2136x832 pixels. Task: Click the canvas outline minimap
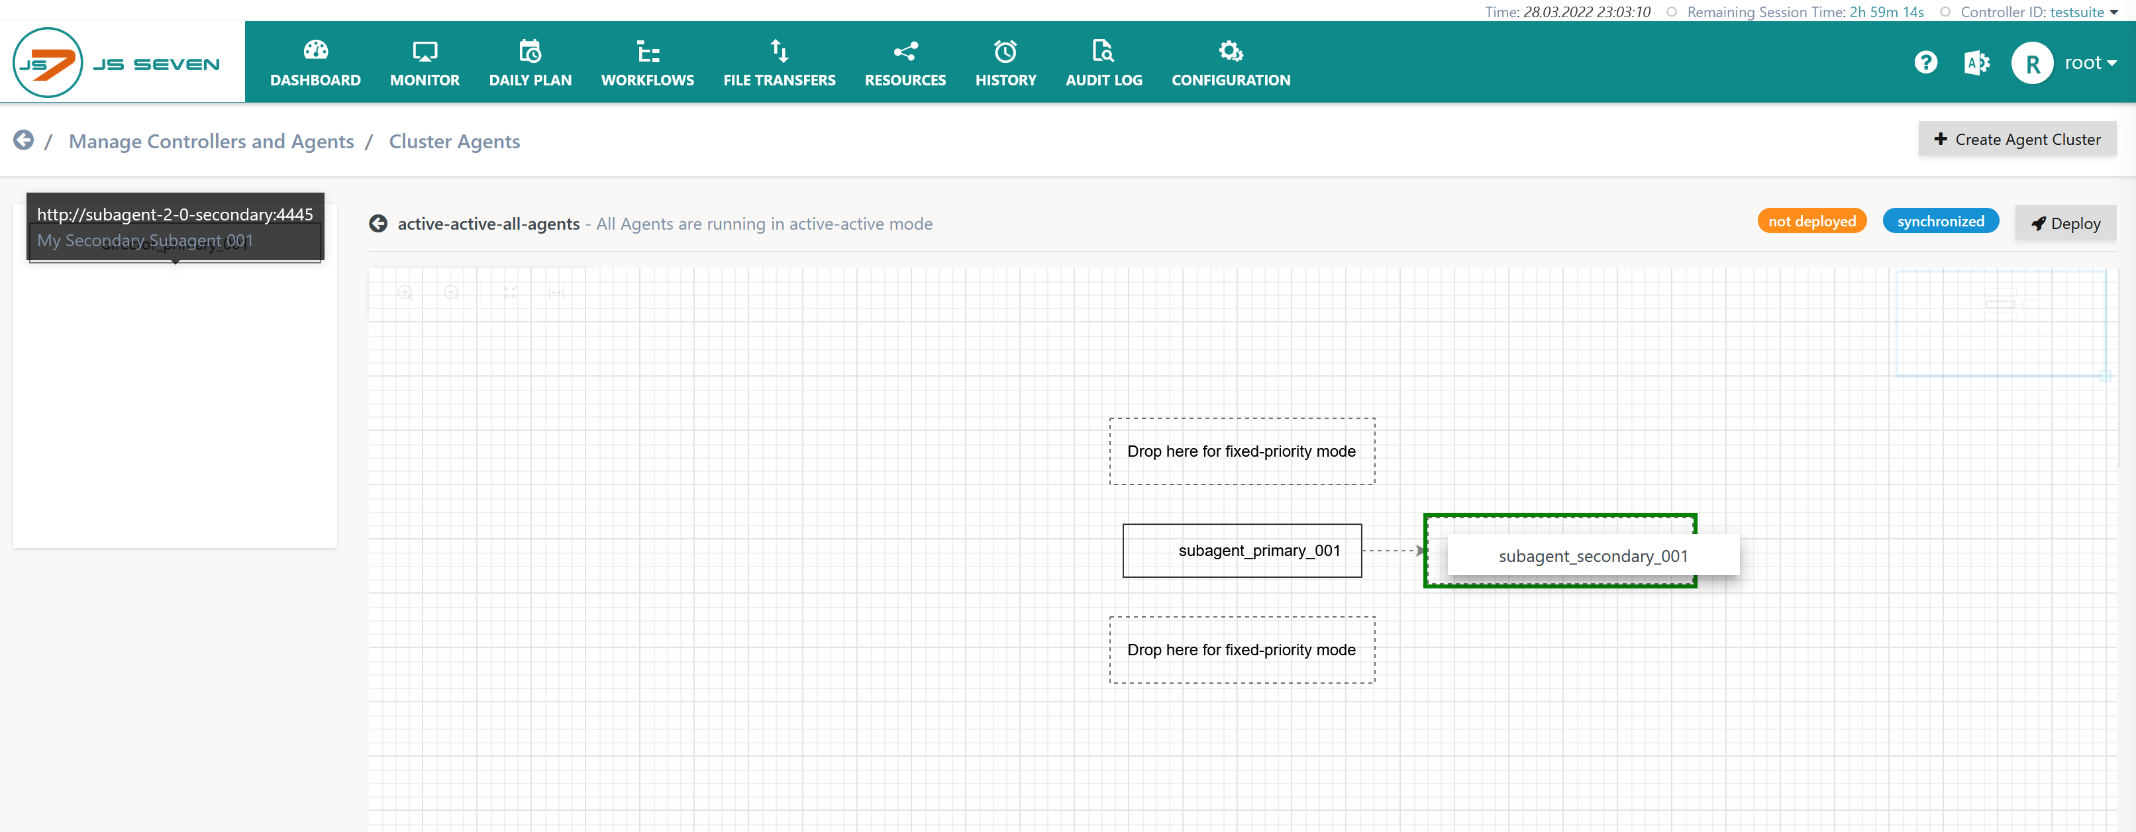pyautogui.click(x=2001, y=323)
